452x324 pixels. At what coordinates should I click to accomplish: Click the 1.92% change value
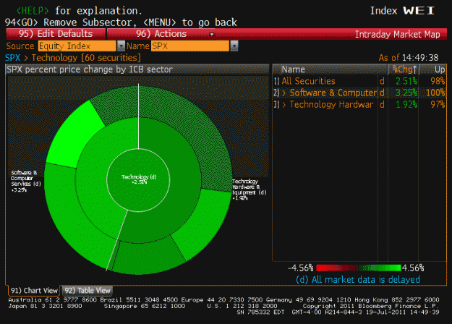tap(406, 104)
